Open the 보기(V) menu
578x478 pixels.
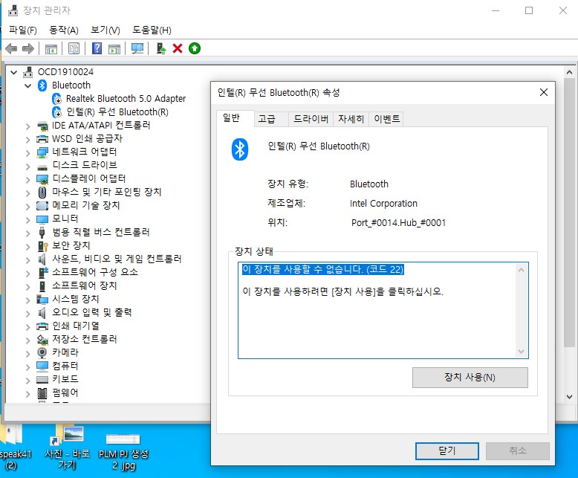click(x=105, y=30)
